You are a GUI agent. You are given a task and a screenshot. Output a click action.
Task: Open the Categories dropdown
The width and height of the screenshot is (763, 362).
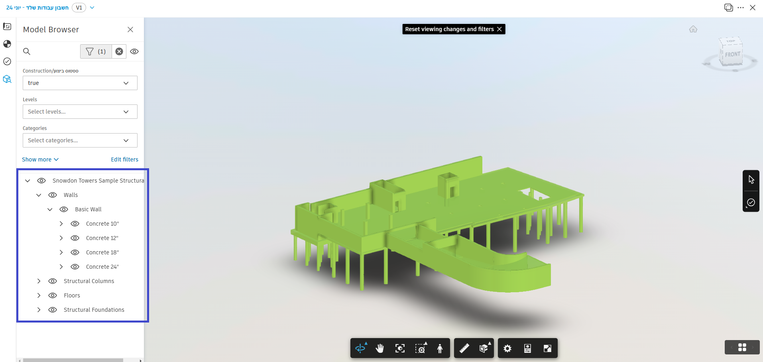coord(80,140)
